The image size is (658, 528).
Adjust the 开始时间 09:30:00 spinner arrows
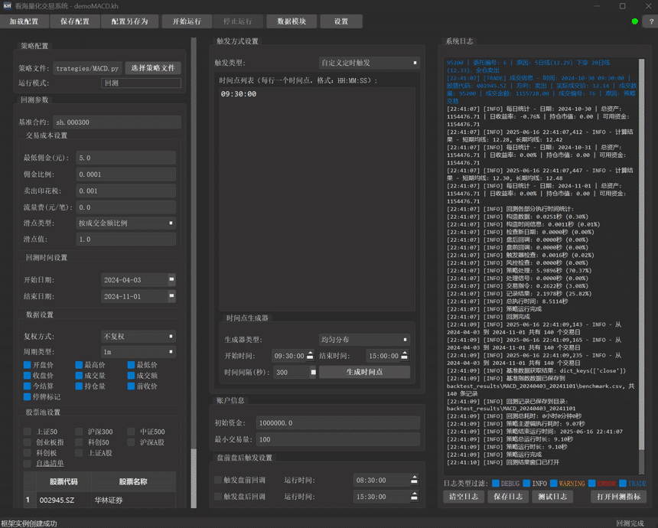click(x=310, y=356)
